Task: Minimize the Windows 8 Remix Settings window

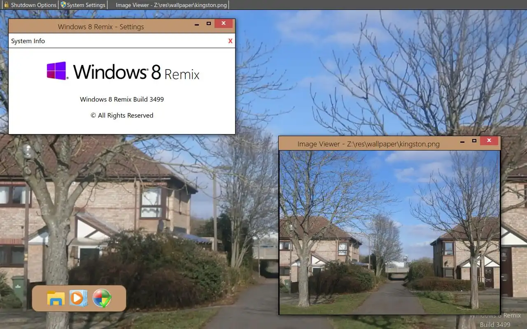Action: point(197,24)
